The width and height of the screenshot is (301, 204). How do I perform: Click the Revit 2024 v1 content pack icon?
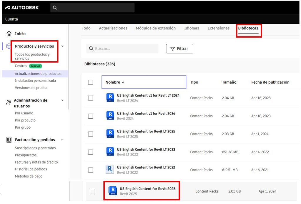point(110,116)
